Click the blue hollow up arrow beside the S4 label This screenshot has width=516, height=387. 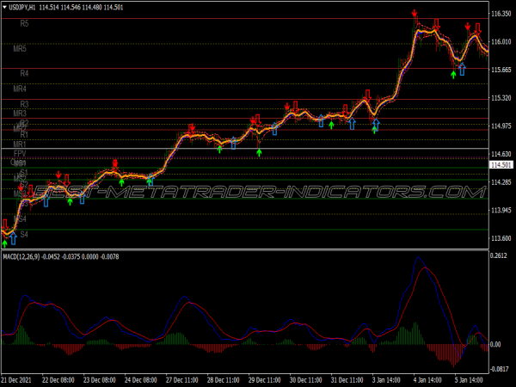[x=11, y=236]
